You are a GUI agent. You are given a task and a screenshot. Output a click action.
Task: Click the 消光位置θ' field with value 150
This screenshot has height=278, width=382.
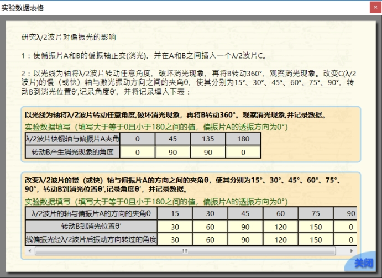pyautogui.click(x=315, y=227)
